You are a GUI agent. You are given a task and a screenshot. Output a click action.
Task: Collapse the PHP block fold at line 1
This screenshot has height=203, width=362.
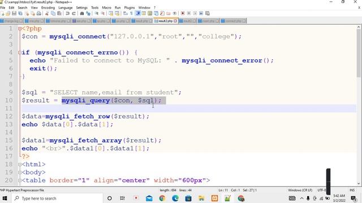tap(20, 29)
